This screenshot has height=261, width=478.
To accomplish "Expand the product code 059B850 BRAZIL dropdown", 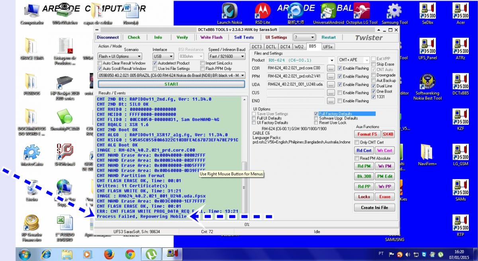I will coord(171,75).
